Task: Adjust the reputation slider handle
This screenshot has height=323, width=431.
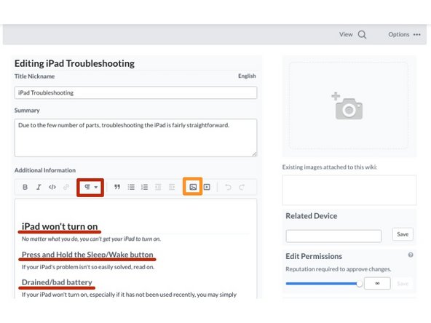Action: click(359, 284)
